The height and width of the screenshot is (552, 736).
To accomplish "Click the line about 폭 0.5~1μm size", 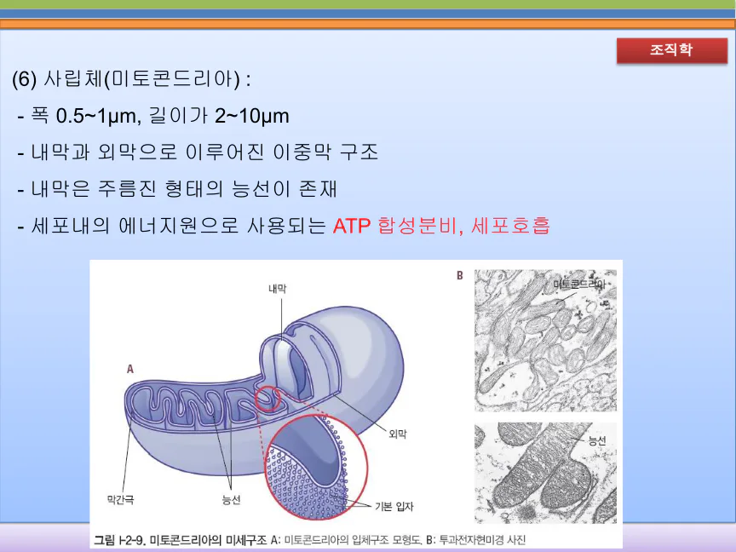I will point(153,116).
